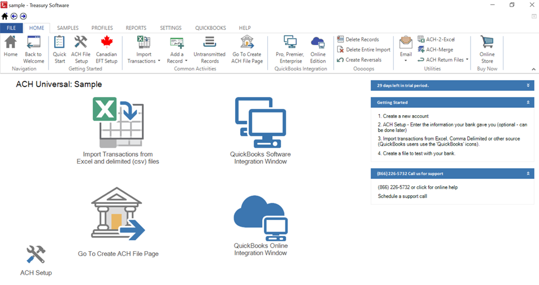Open the FILE tab
The image size is (539, 285).
click(11, 28)
